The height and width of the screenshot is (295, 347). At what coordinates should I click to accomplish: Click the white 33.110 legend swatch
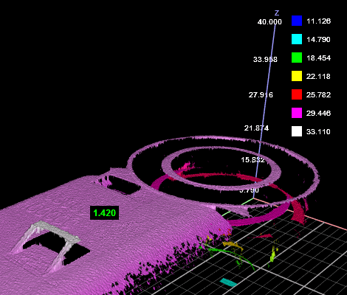point(297,131)
